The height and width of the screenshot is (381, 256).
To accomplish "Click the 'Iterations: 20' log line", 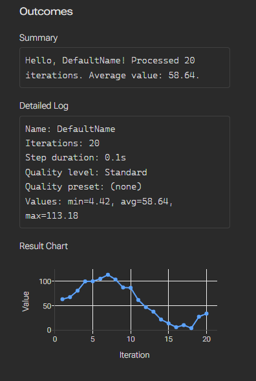I will pos(63,143).
